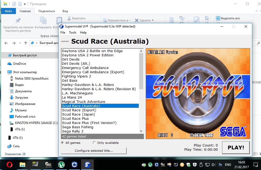Launch the game with the PLAY! button
The width and height of the screenshot is (261, 170).
[x=236, y=148]
